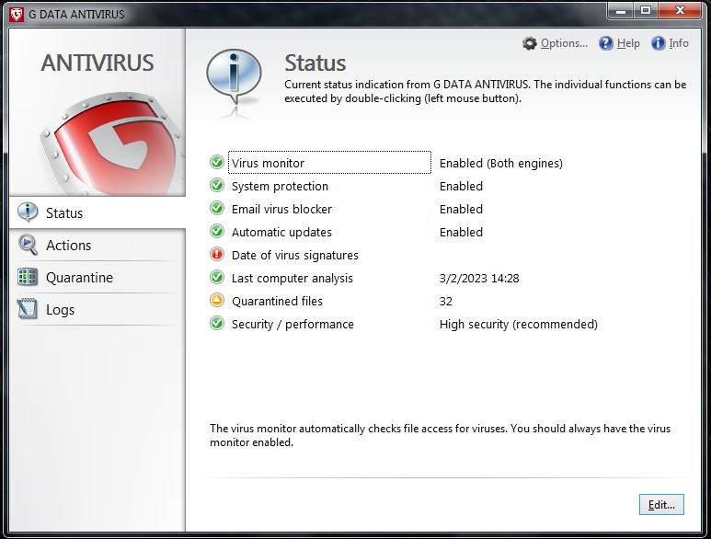Image resolution: width=711 pixels, height=539 pixels.
Task: Select the Security / performance row
Action: [329, 324]
